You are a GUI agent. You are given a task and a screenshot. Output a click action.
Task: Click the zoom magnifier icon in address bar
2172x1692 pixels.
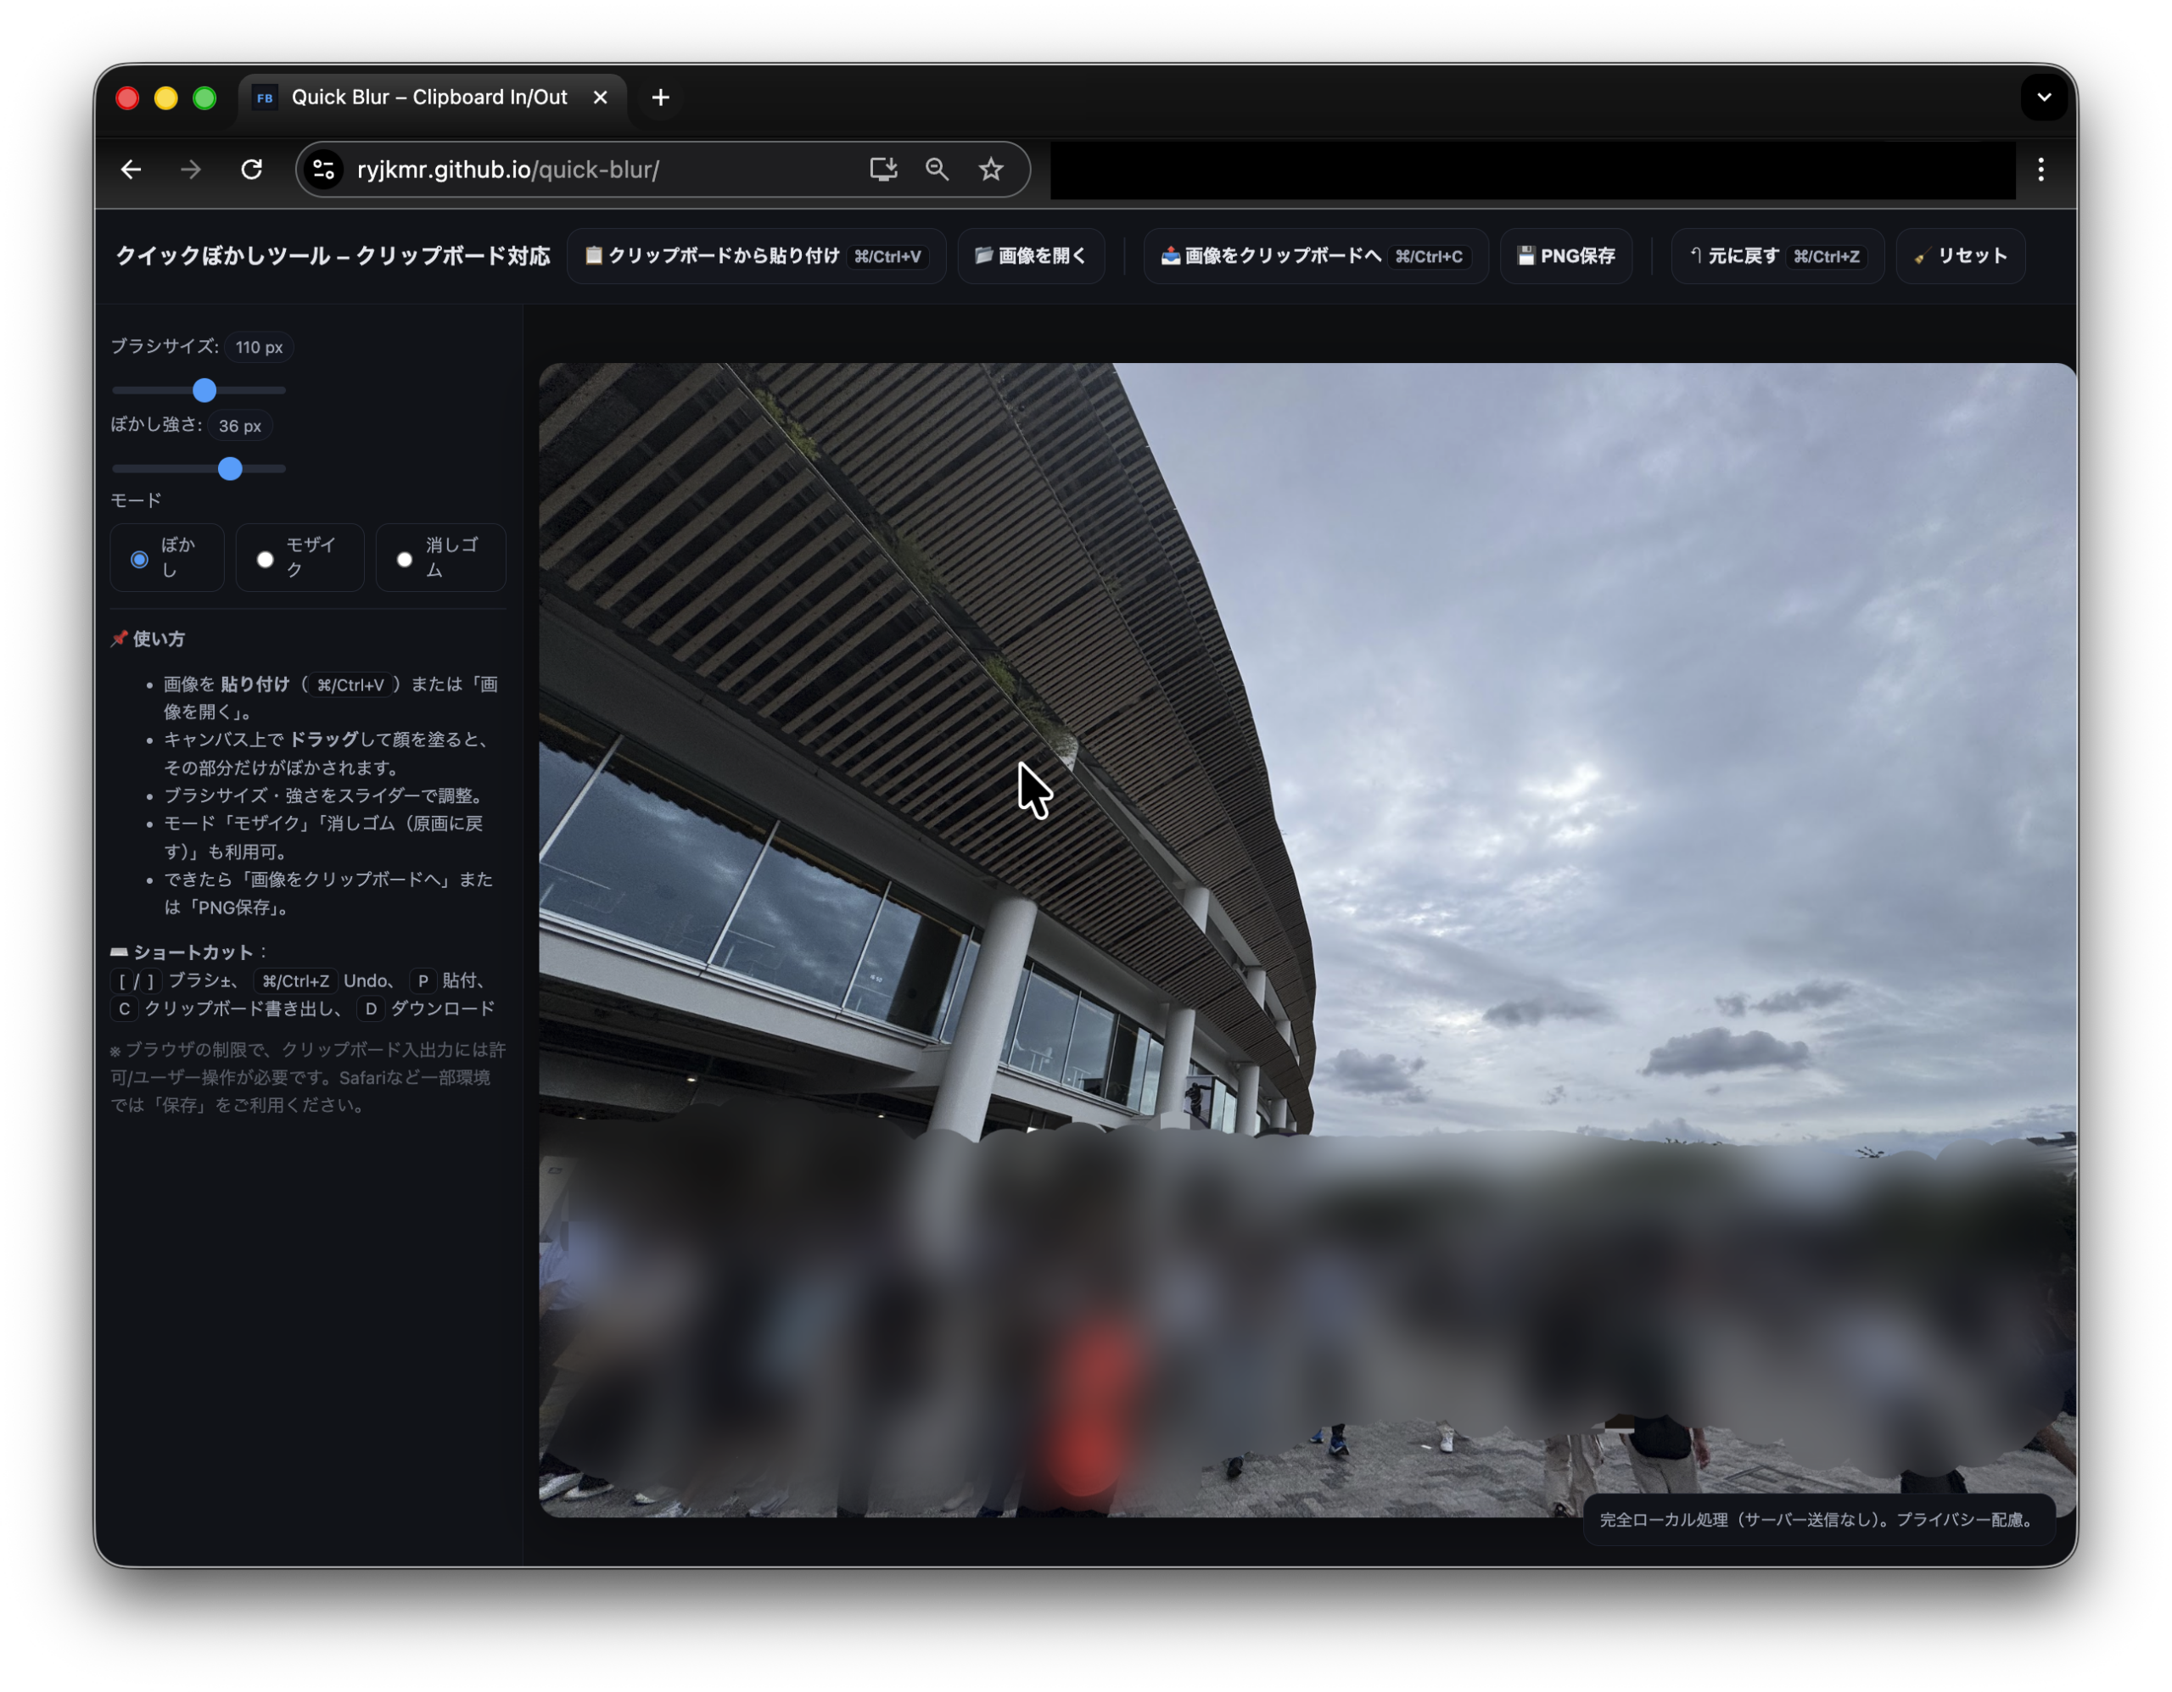coord(937,170)
